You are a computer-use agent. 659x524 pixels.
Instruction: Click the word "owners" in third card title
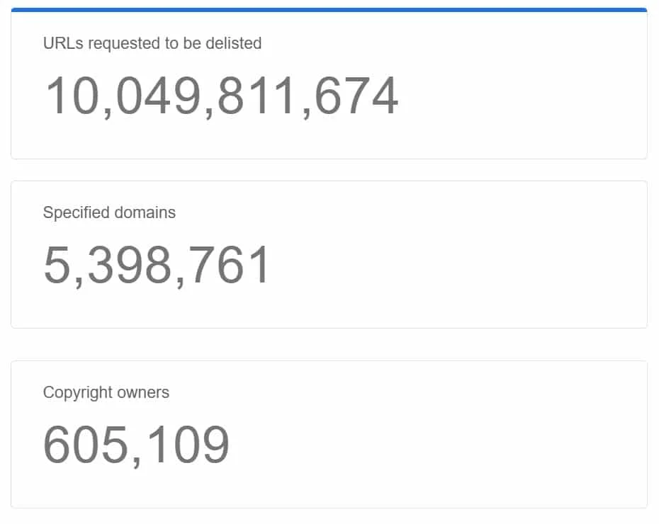[x=144, y=392]
